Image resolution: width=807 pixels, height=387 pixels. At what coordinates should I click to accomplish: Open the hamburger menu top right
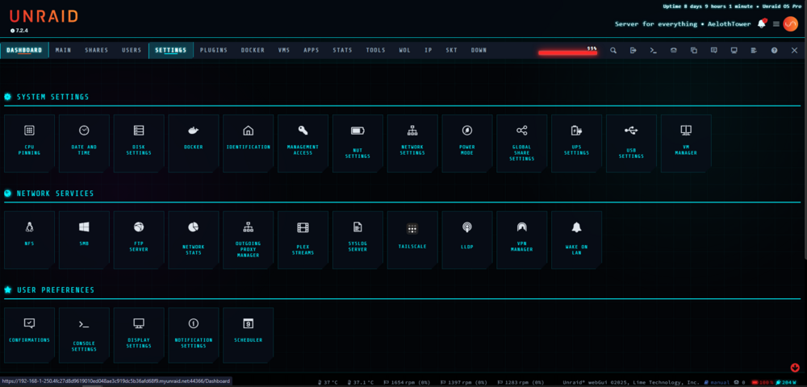click(x=776, y=24)
